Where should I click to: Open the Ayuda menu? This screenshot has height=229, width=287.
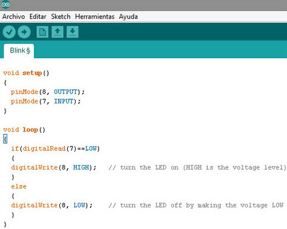[128, 17]
